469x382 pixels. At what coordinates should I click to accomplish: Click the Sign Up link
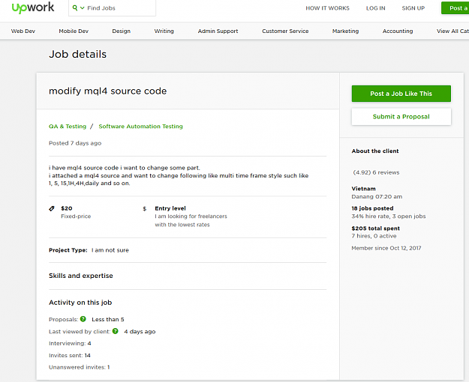(413, 8)
